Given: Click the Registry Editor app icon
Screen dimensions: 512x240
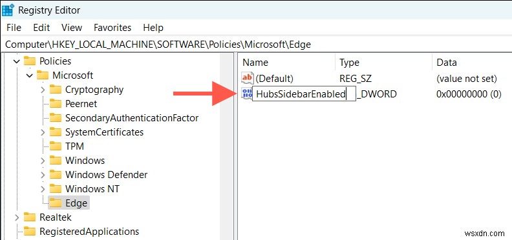Looking at the screenshot, I should click(x=8, y=10).
